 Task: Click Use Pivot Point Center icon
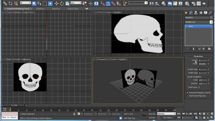tap(85, 3)
